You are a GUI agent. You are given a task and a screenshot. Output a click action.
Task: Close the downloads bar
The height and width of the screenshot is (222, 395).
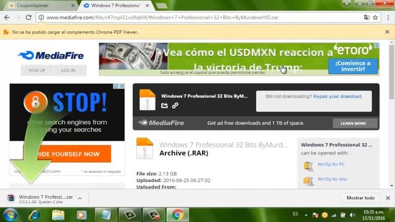pyautogui.click(x=388, y=198)
